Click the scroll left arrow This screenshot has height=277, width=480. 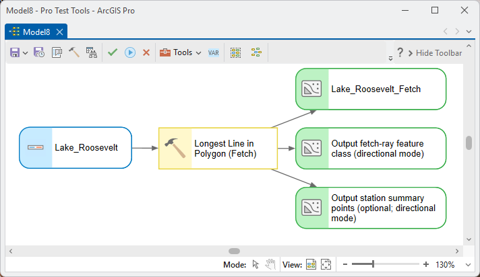11,251
